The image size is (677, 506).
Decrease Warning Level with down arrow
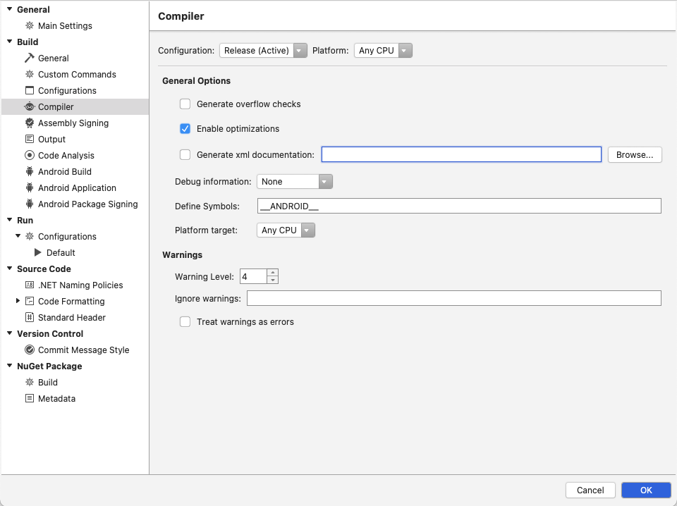(272, 280)
